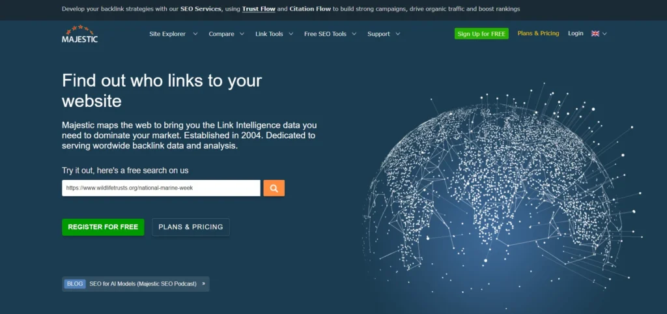The width and height of the screenshot is (667, 314).
Task: Click the Login link
Action: point(576,33)
